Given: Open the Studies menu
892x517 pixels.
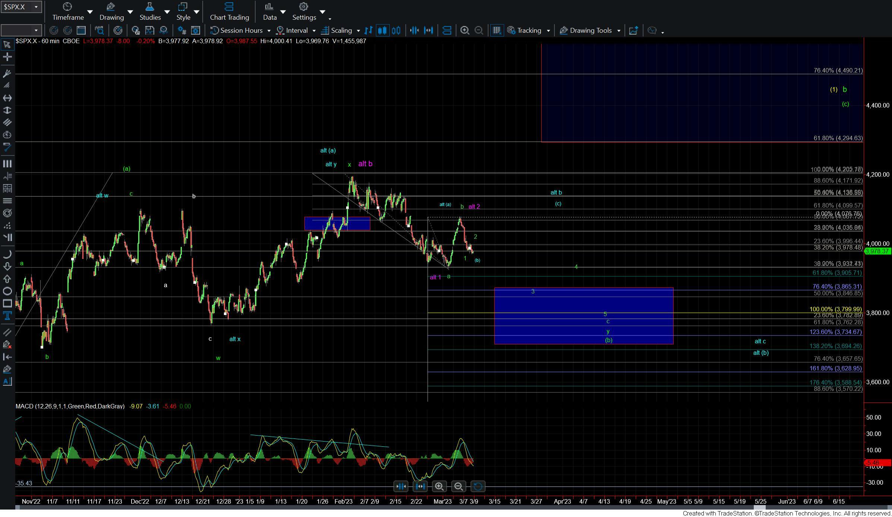Looking at the screenshot, I should coord(150,12).
